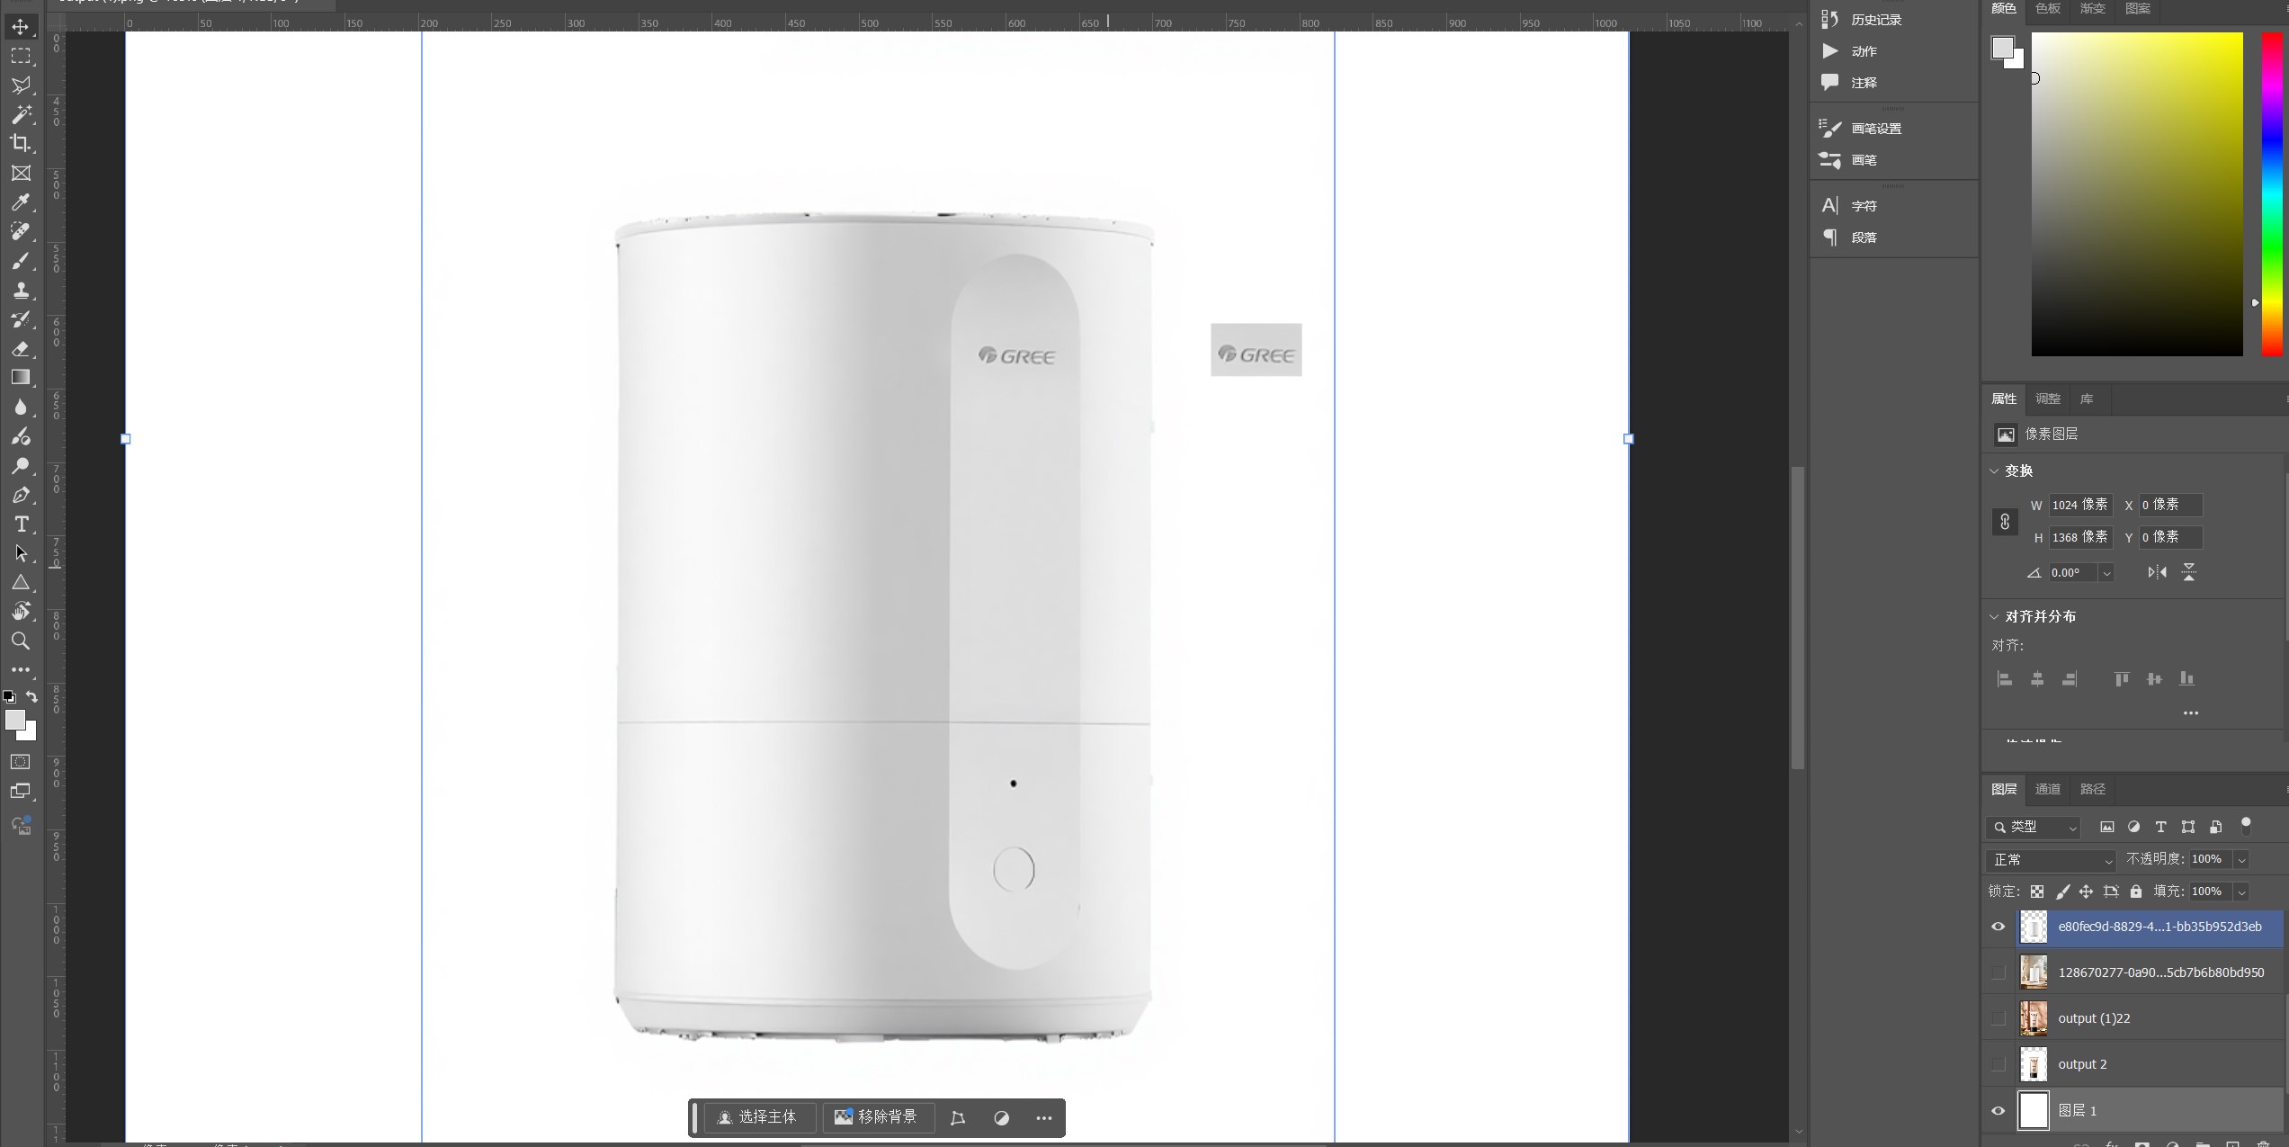The image size is (2289, 1147).
Task: Switch to the 调整 tab
Action: [2047, 399]
